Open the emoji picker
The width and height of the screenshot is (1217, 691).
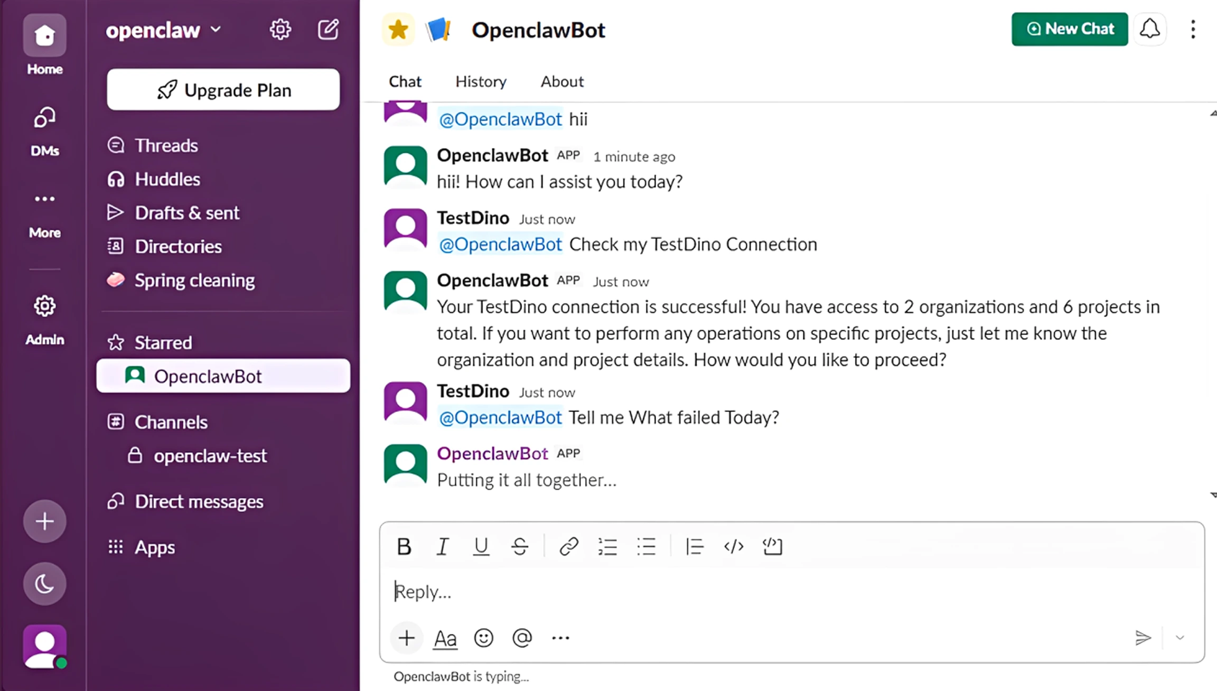(483, 638)
